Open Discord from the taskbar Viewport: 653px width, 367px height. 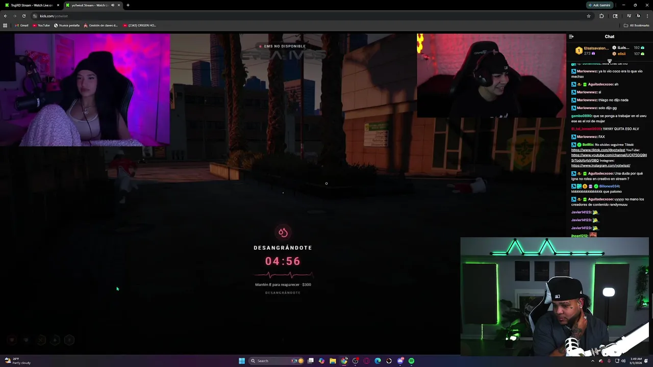pos(400,361)
